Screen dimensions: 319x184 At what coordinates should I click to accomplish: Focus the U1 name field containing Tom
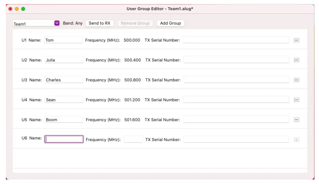pyautogui.click(x=64, y=40)
